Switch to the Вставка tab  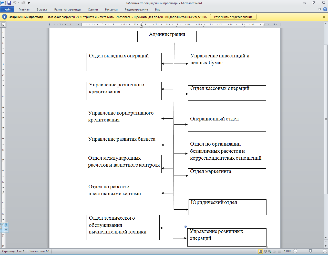coord(42,9)
